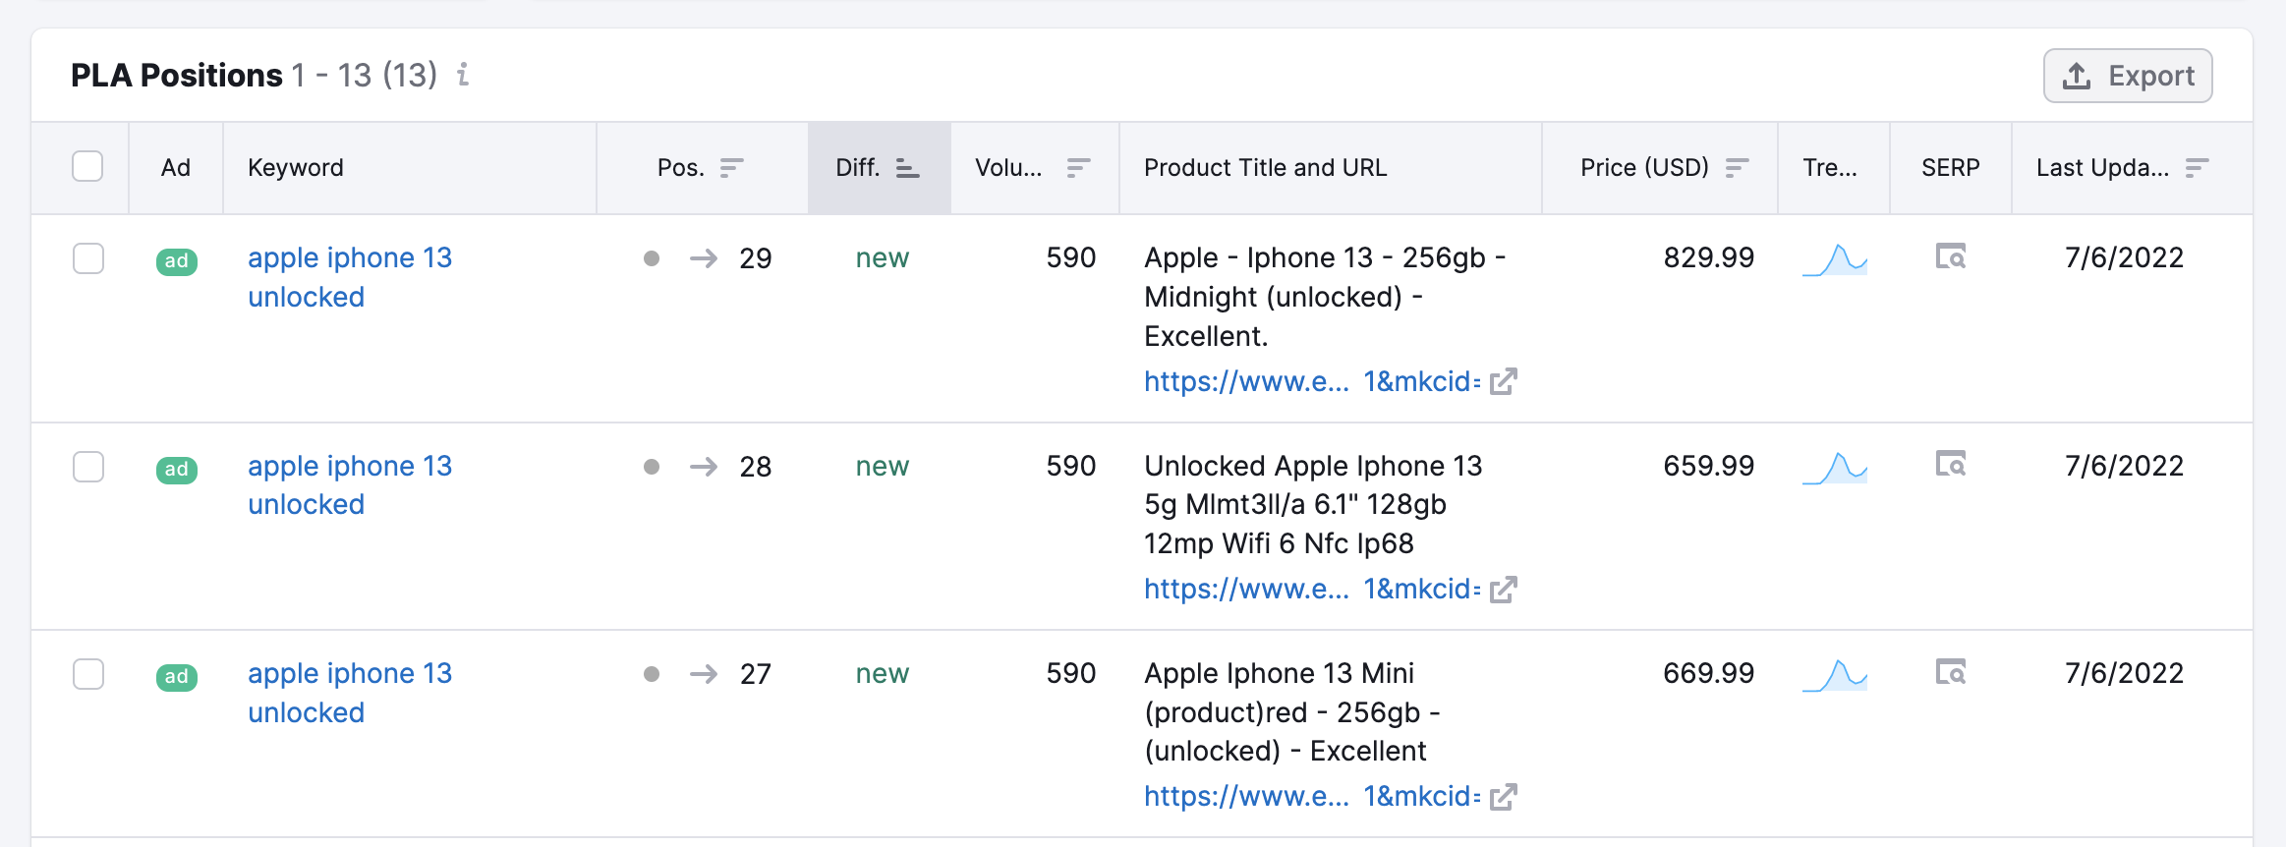
Task: Sort table by Pos. column
Action: (x=730, y=168)
